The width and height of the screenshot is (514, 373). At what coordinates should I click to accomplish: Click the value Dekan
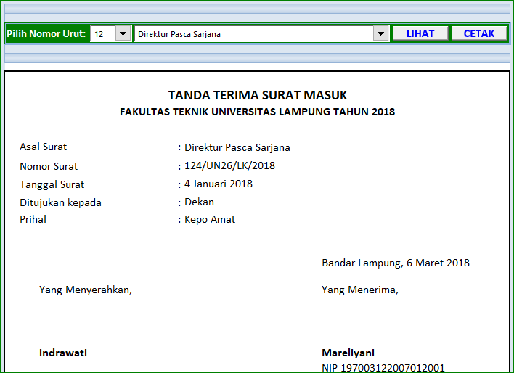click(200, 202)
